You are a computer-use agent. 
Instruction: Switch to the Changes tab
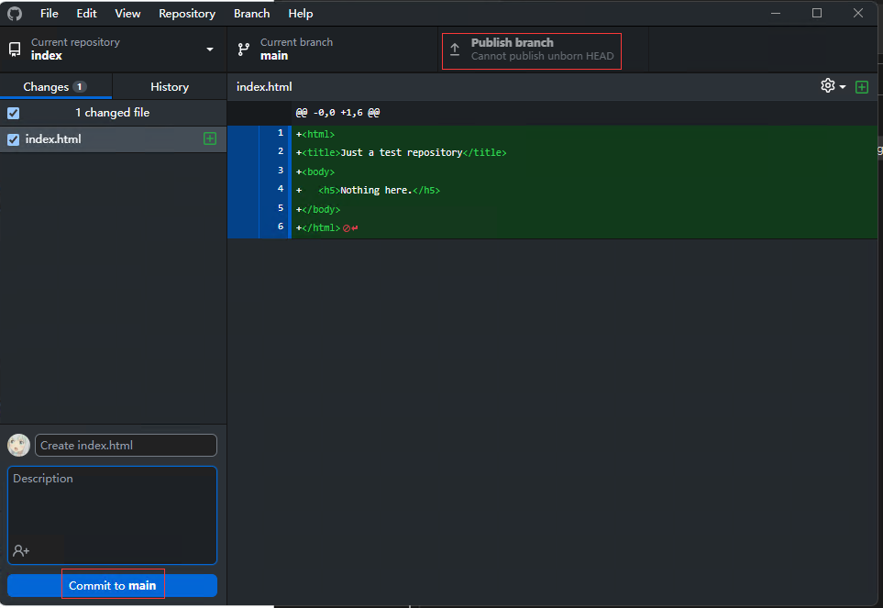click(56, 87)
